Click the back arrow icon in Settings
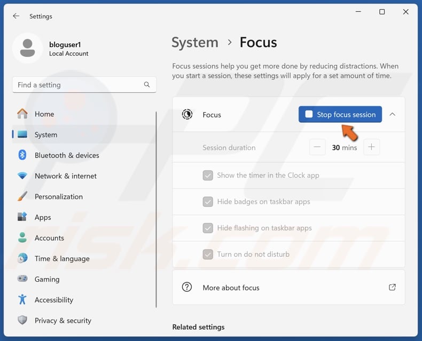The height and width of the screenshot is (341, 422). (16, 16)
